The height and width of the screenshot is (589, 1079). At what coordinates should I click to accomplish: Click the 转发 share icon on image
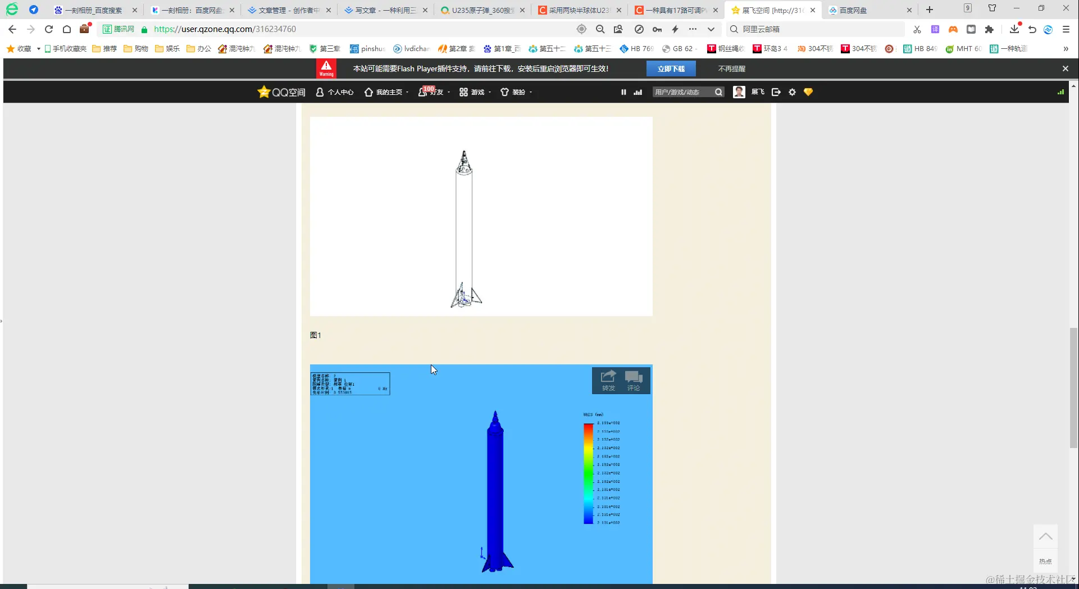[x=608, y=381]
